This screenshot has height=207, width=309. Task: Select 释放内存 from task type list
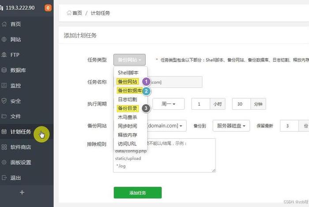click(128, 135)
